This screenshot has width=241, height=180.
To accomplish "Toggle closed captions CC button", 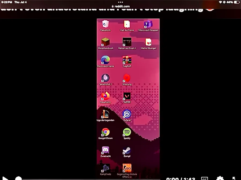I will click(x=205, y=179).
